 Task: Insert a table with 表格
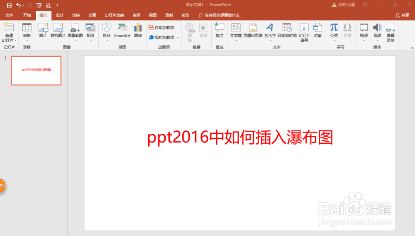[x=27, y=32]
